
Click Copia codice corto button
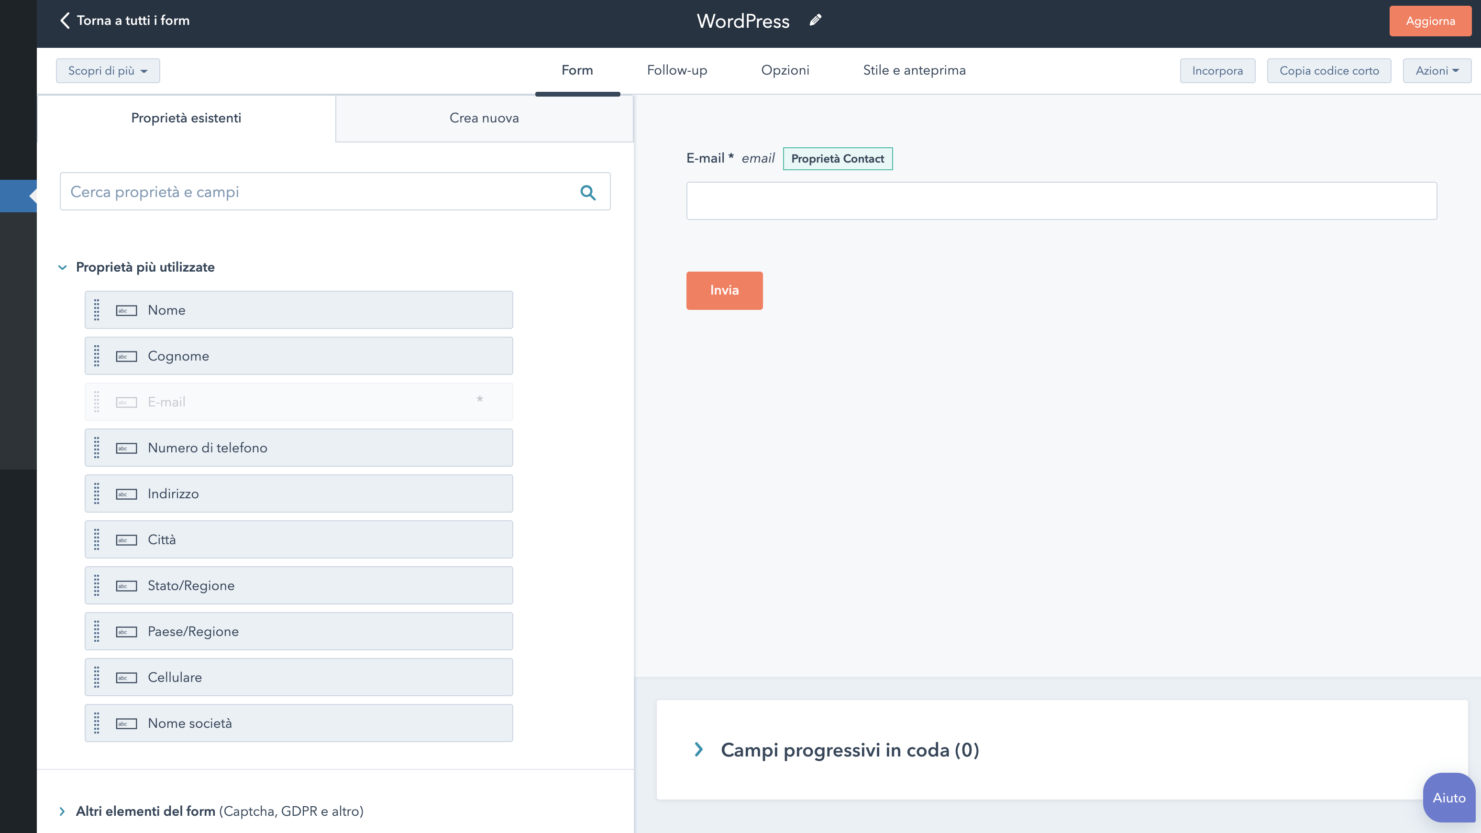(x=1329, y=71)
